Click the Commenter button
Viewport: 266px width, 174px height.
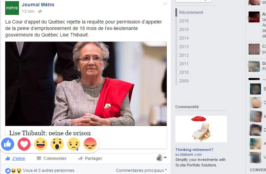point(52,158)
